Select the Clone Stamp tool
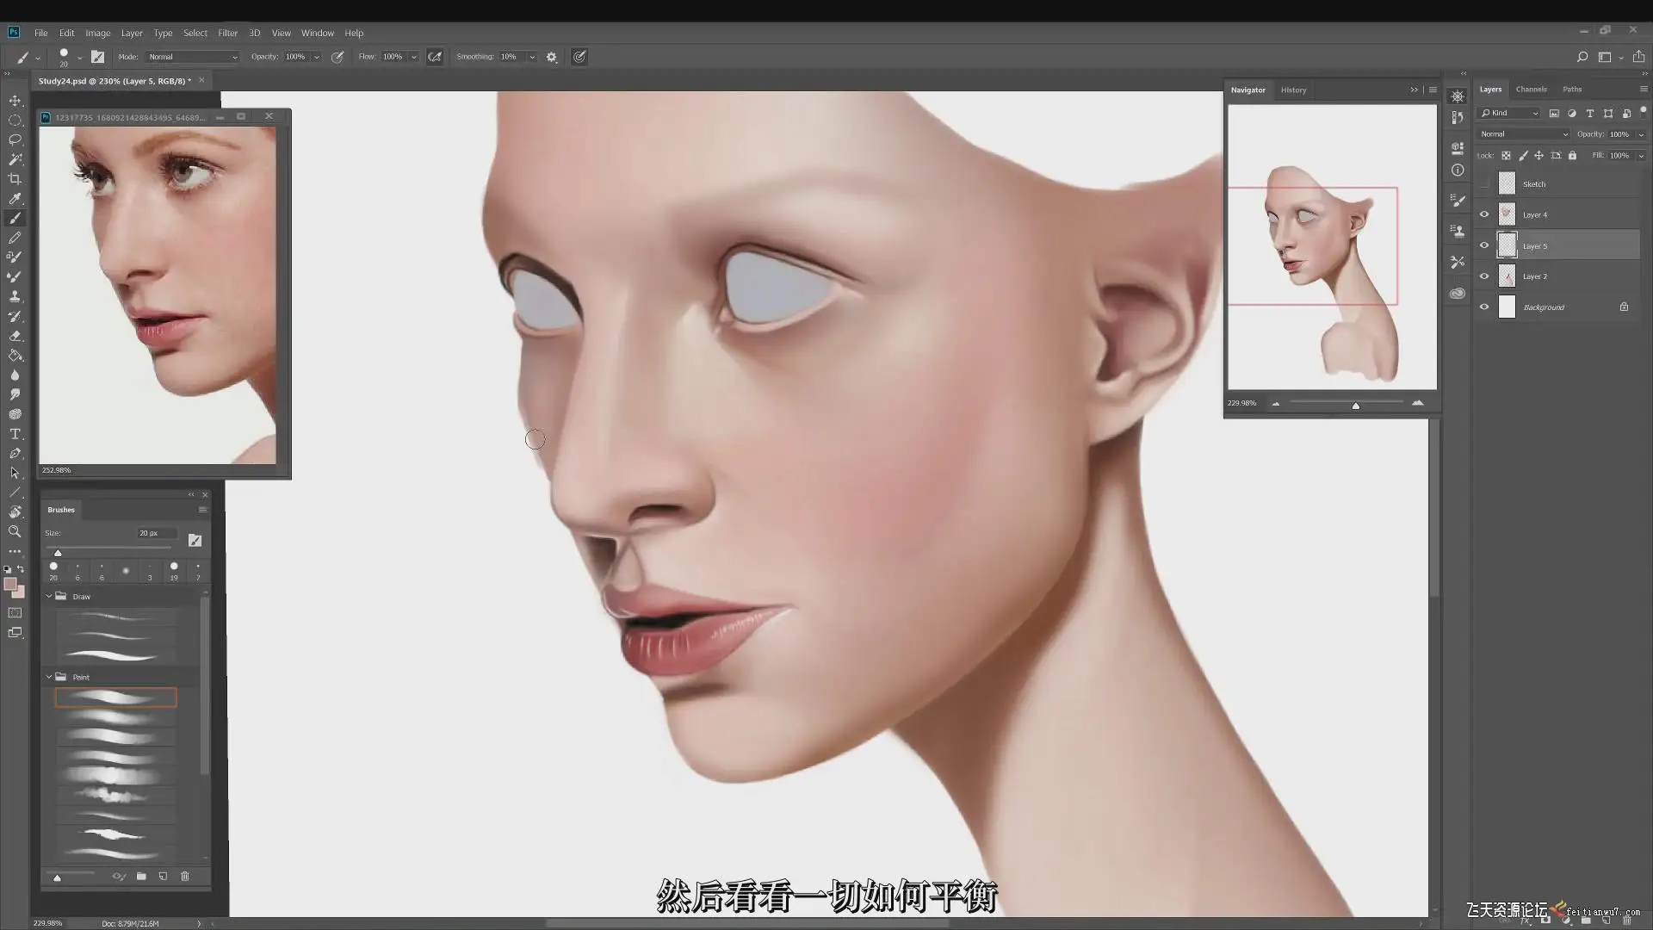The image size is (1653, 930). click(15, 296)
